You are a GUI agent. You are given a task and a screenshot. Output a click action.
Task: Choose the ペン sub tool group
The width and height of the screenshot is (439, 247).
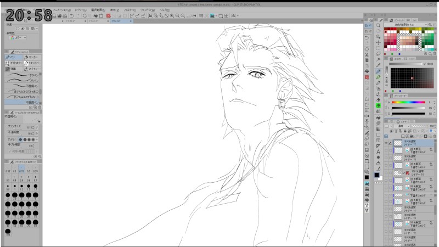tap(14, 57)
